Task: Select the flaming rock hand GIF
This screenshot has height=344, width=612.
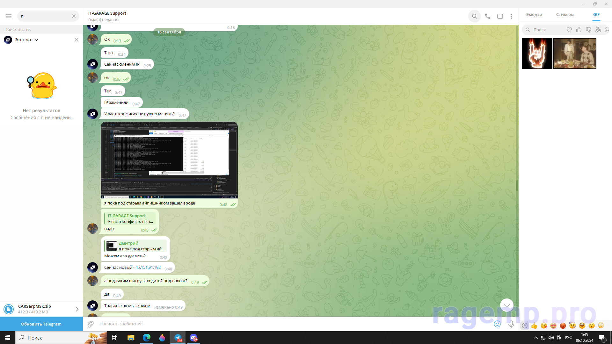Action: coord(537,54)
